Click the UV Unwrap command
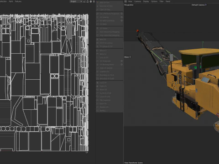The width and height of the screenshot is (219, 164). click(108, 17)
